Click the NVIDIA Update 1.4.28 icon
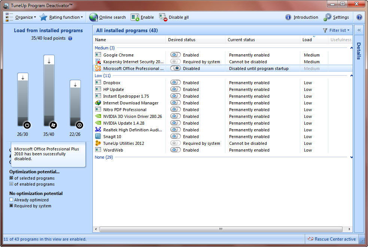 pyautogui.click(x=98, y=123)
